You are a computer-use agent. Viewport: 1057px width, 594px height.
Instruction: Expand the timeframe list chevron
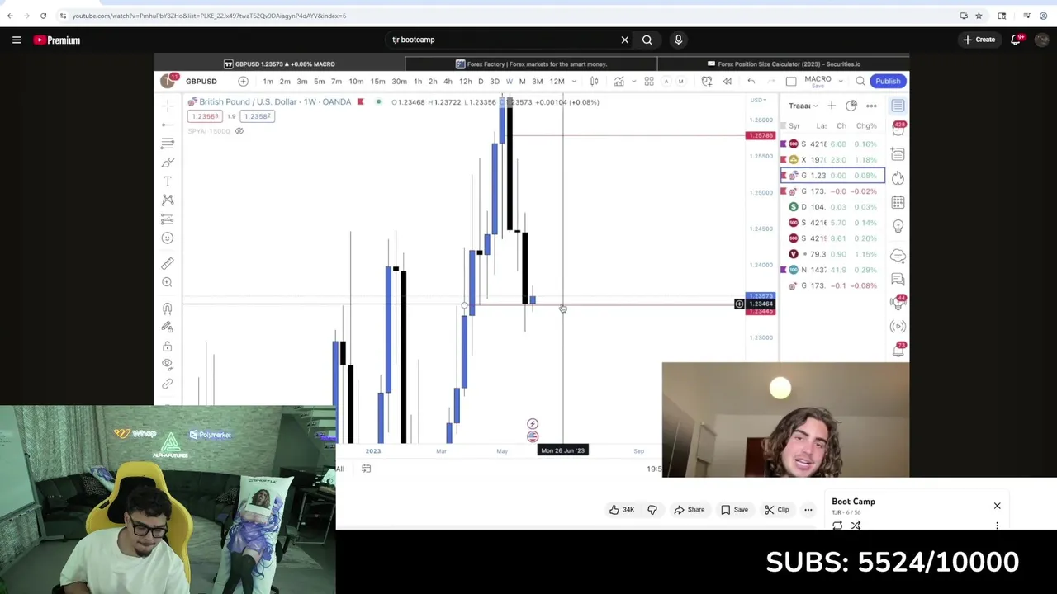click(x=573, y=81)
